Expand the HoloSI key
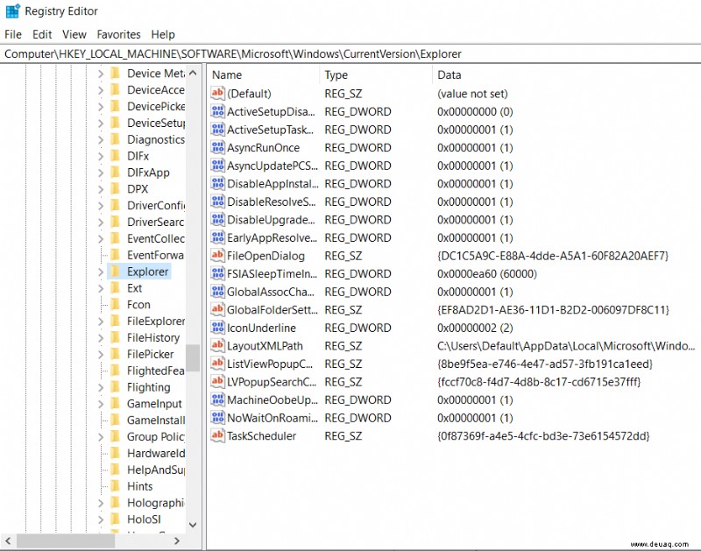 point(101,519)
